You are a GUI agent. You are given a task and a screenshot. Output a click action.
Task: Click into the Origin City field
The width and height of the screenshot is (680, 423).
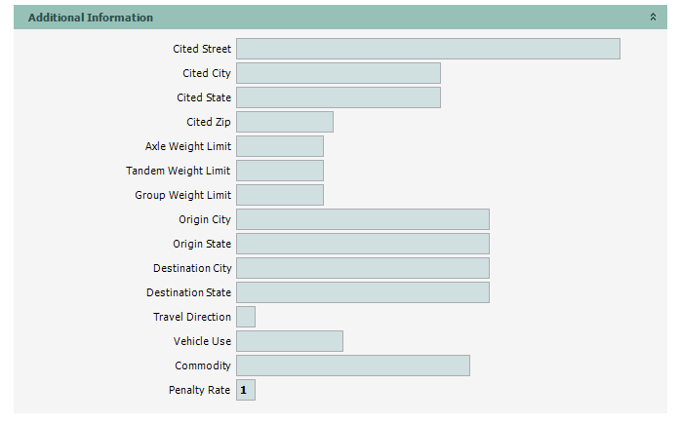(362, 219)
